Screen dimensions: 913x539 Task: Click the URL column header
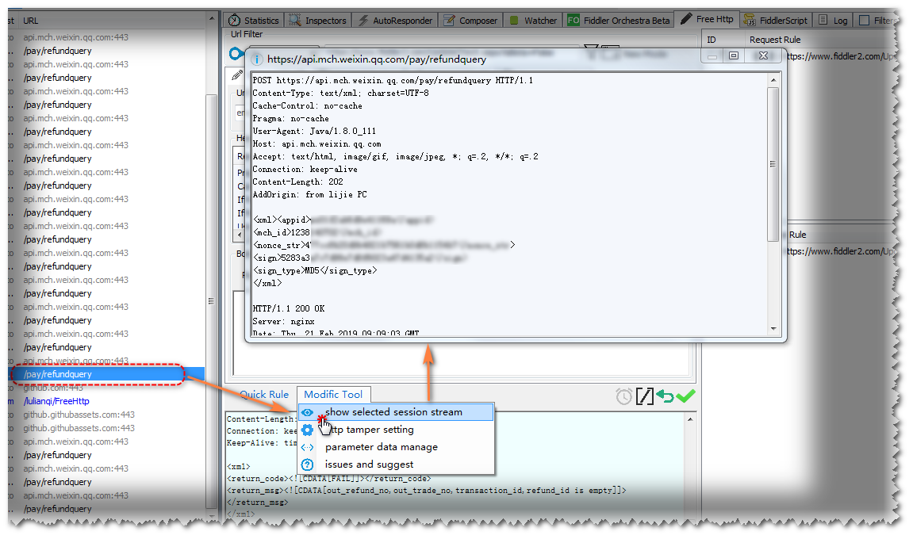click(x=31, y=21)
